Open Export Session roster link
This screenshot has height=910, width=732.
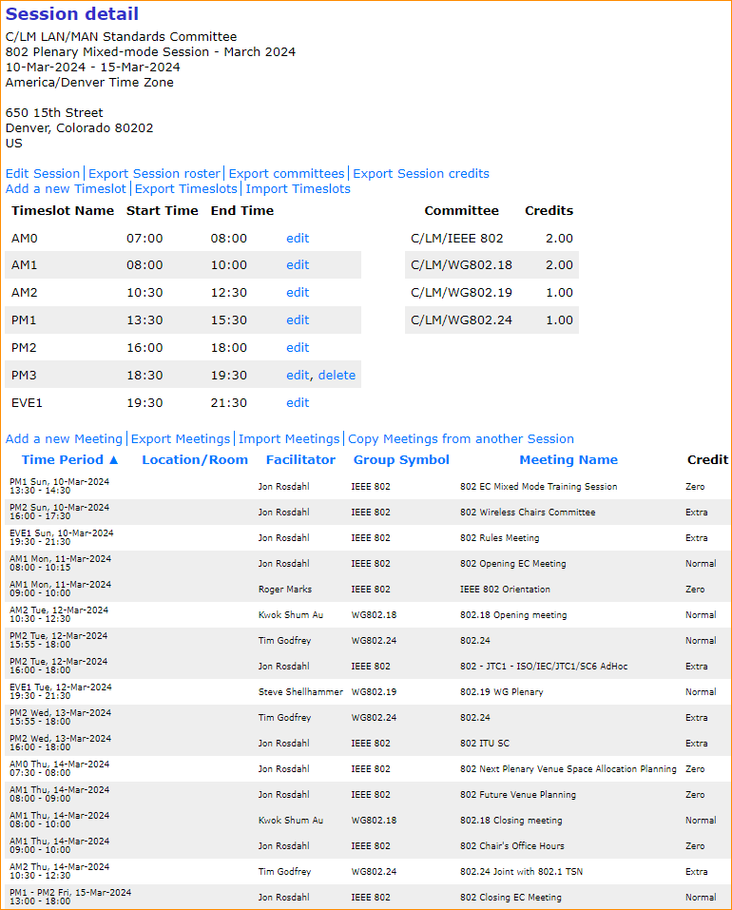154,173
